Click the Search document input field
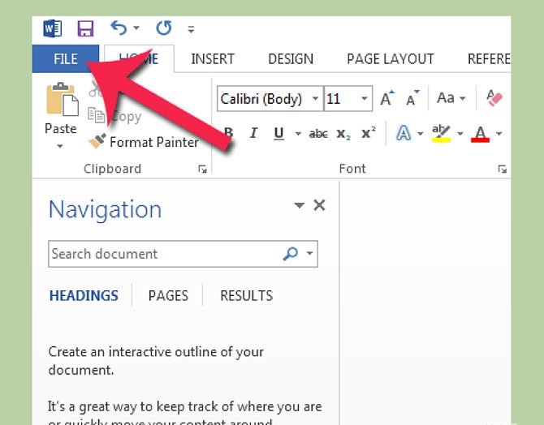The image size is (544, 425). point(162,254)
